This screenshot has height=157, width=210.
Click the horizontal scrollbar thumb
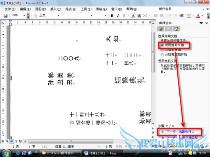coord(71,142)
